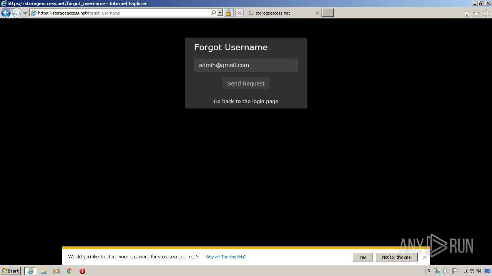Open the Why am I seeing this link
The image size is (492, 276).
tap(226, 257)
